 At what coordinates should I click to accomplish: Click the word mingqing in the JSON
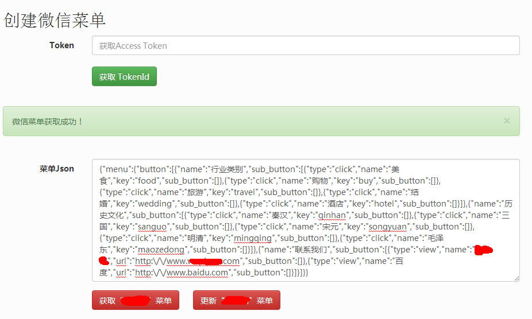click(x=253, y=238)
